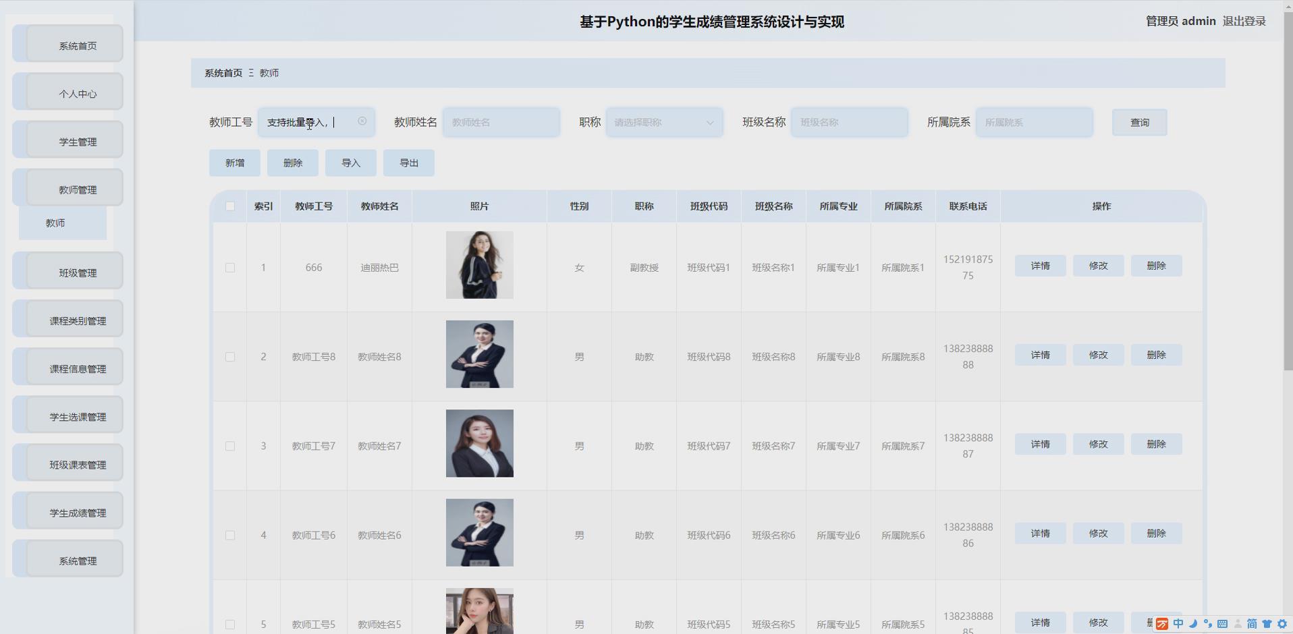Toggle Chinese/English mode via the 中 icon

(1178, 624)
